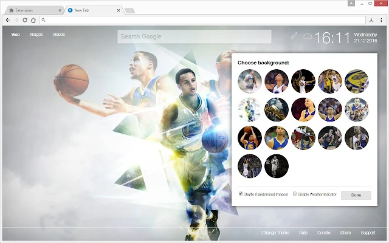Choose third thumbnail in third row
This screenshot has width=389, height=243.
click(303, 138)
